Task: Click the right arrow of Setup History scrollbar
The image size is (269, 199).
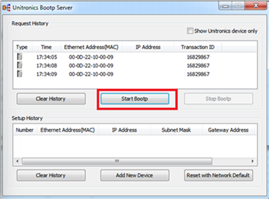Action: tap(253, 161)
